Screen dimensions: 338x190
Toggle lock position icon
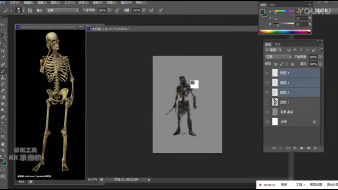(x=287, y=64)
